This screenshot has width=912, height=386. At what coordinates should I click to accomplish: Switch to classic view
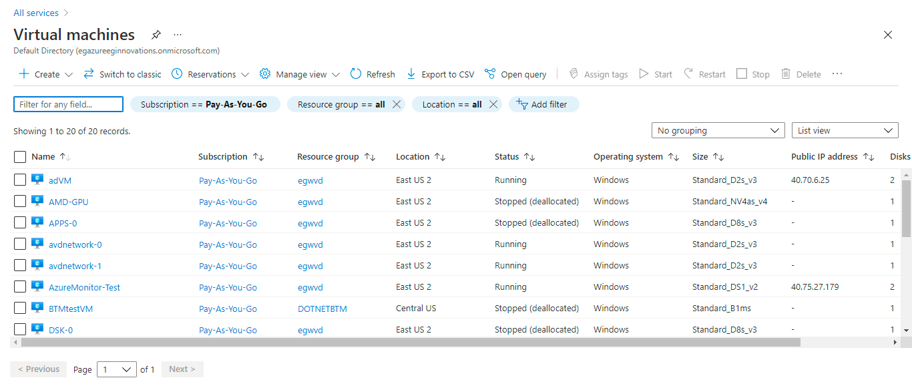(122, 74)
